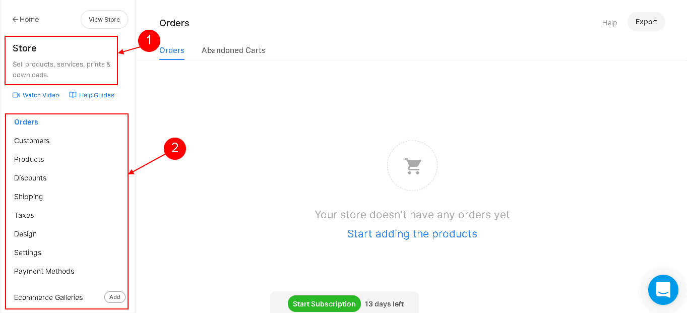Open the live chat bubble icon
687x313 pixels.
point(663,290)
